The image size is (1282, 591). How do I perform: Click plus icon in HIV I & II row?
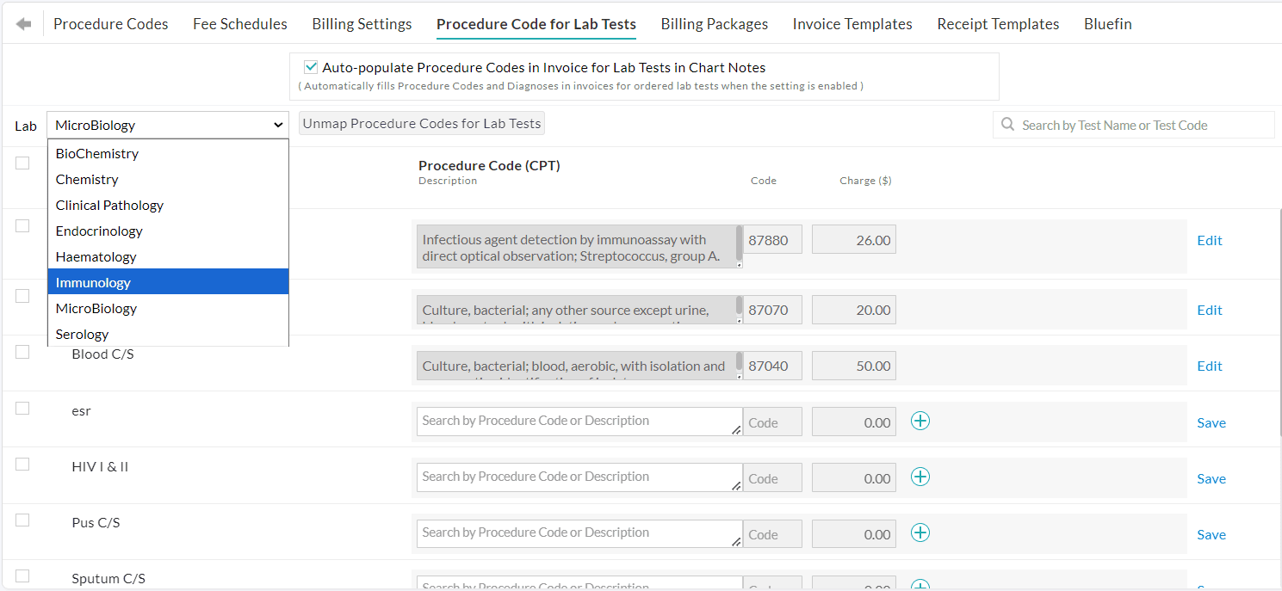(920, 477)
